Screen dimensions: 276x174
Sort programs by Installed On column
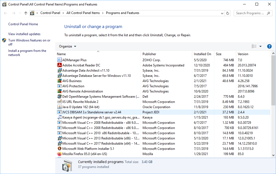pos(202,54)
